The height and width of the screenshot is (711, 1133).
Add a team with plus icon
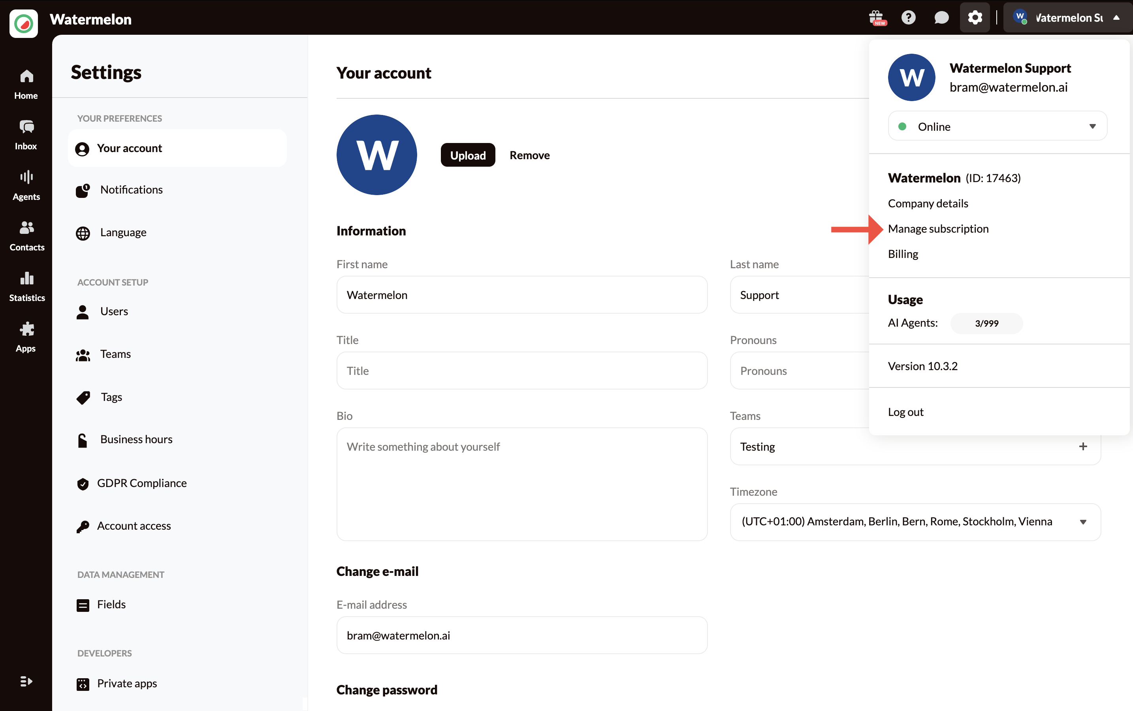(x=1083, y=446)
